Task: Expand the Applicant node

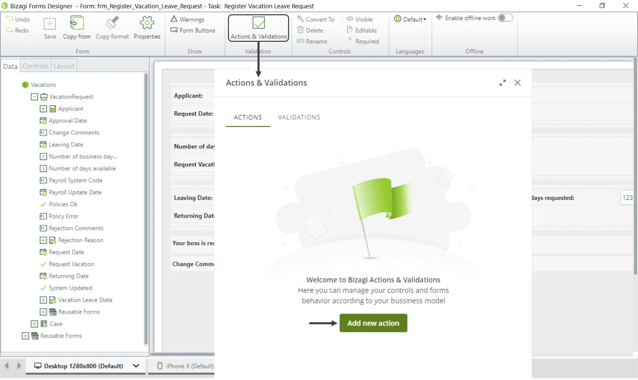Action: click(x=43, y=109)
